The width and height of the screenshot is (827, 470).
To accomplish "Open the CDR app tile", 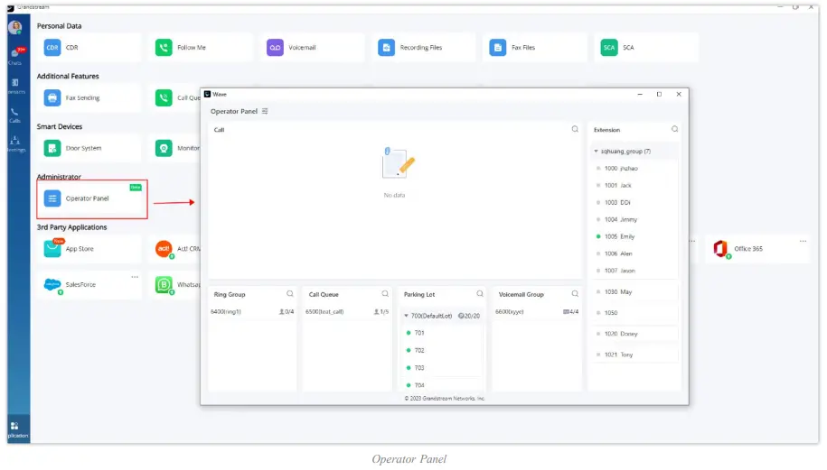I will pos(89,48).
